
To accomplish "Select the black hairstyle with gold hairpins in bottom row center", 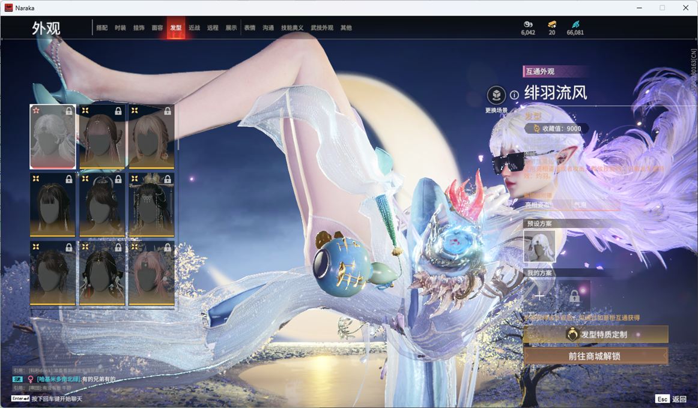I will (102, 273).
